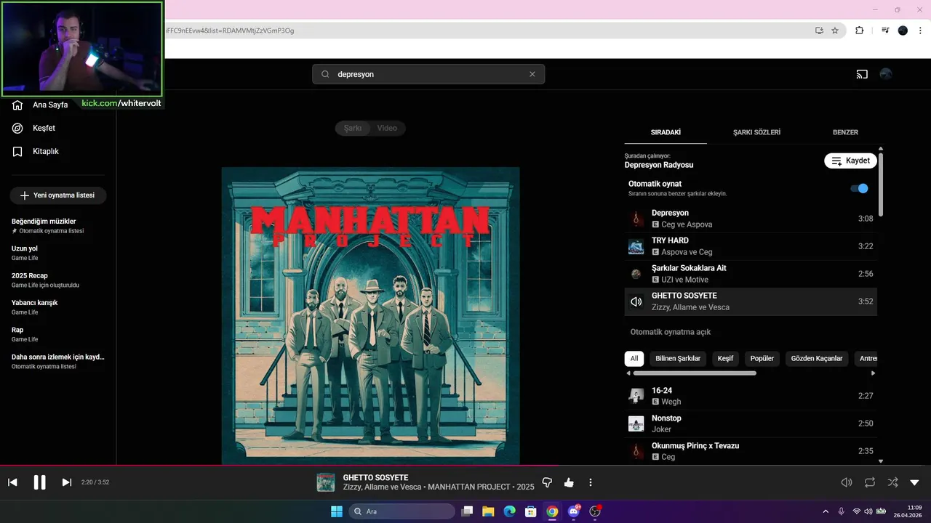This screenshot has height=523, width=931.
Task: Toggle shuffle in the player bar
Action: point(892,482)
